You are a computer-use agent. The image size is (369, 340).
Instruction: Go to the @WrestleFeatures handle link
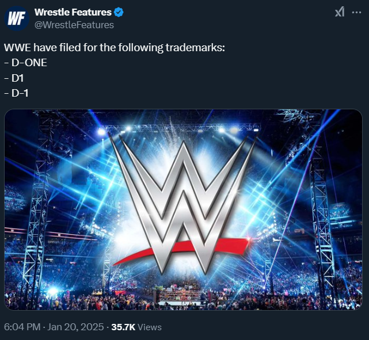[x=74, y=25]
